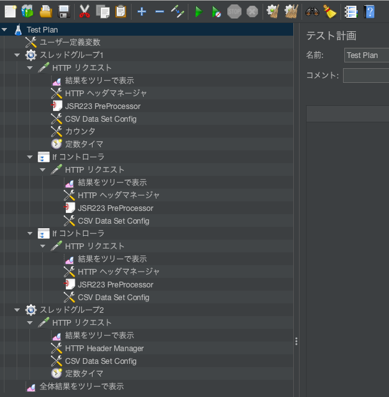
Task: Open the Search binoculars icon
Action: [x=312, y=11]
